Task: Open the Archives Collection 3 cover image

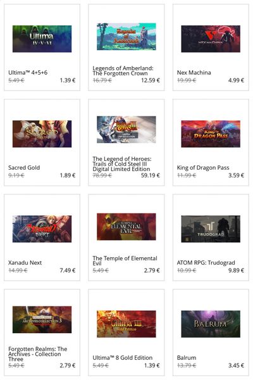Action: tap(42, 319)
